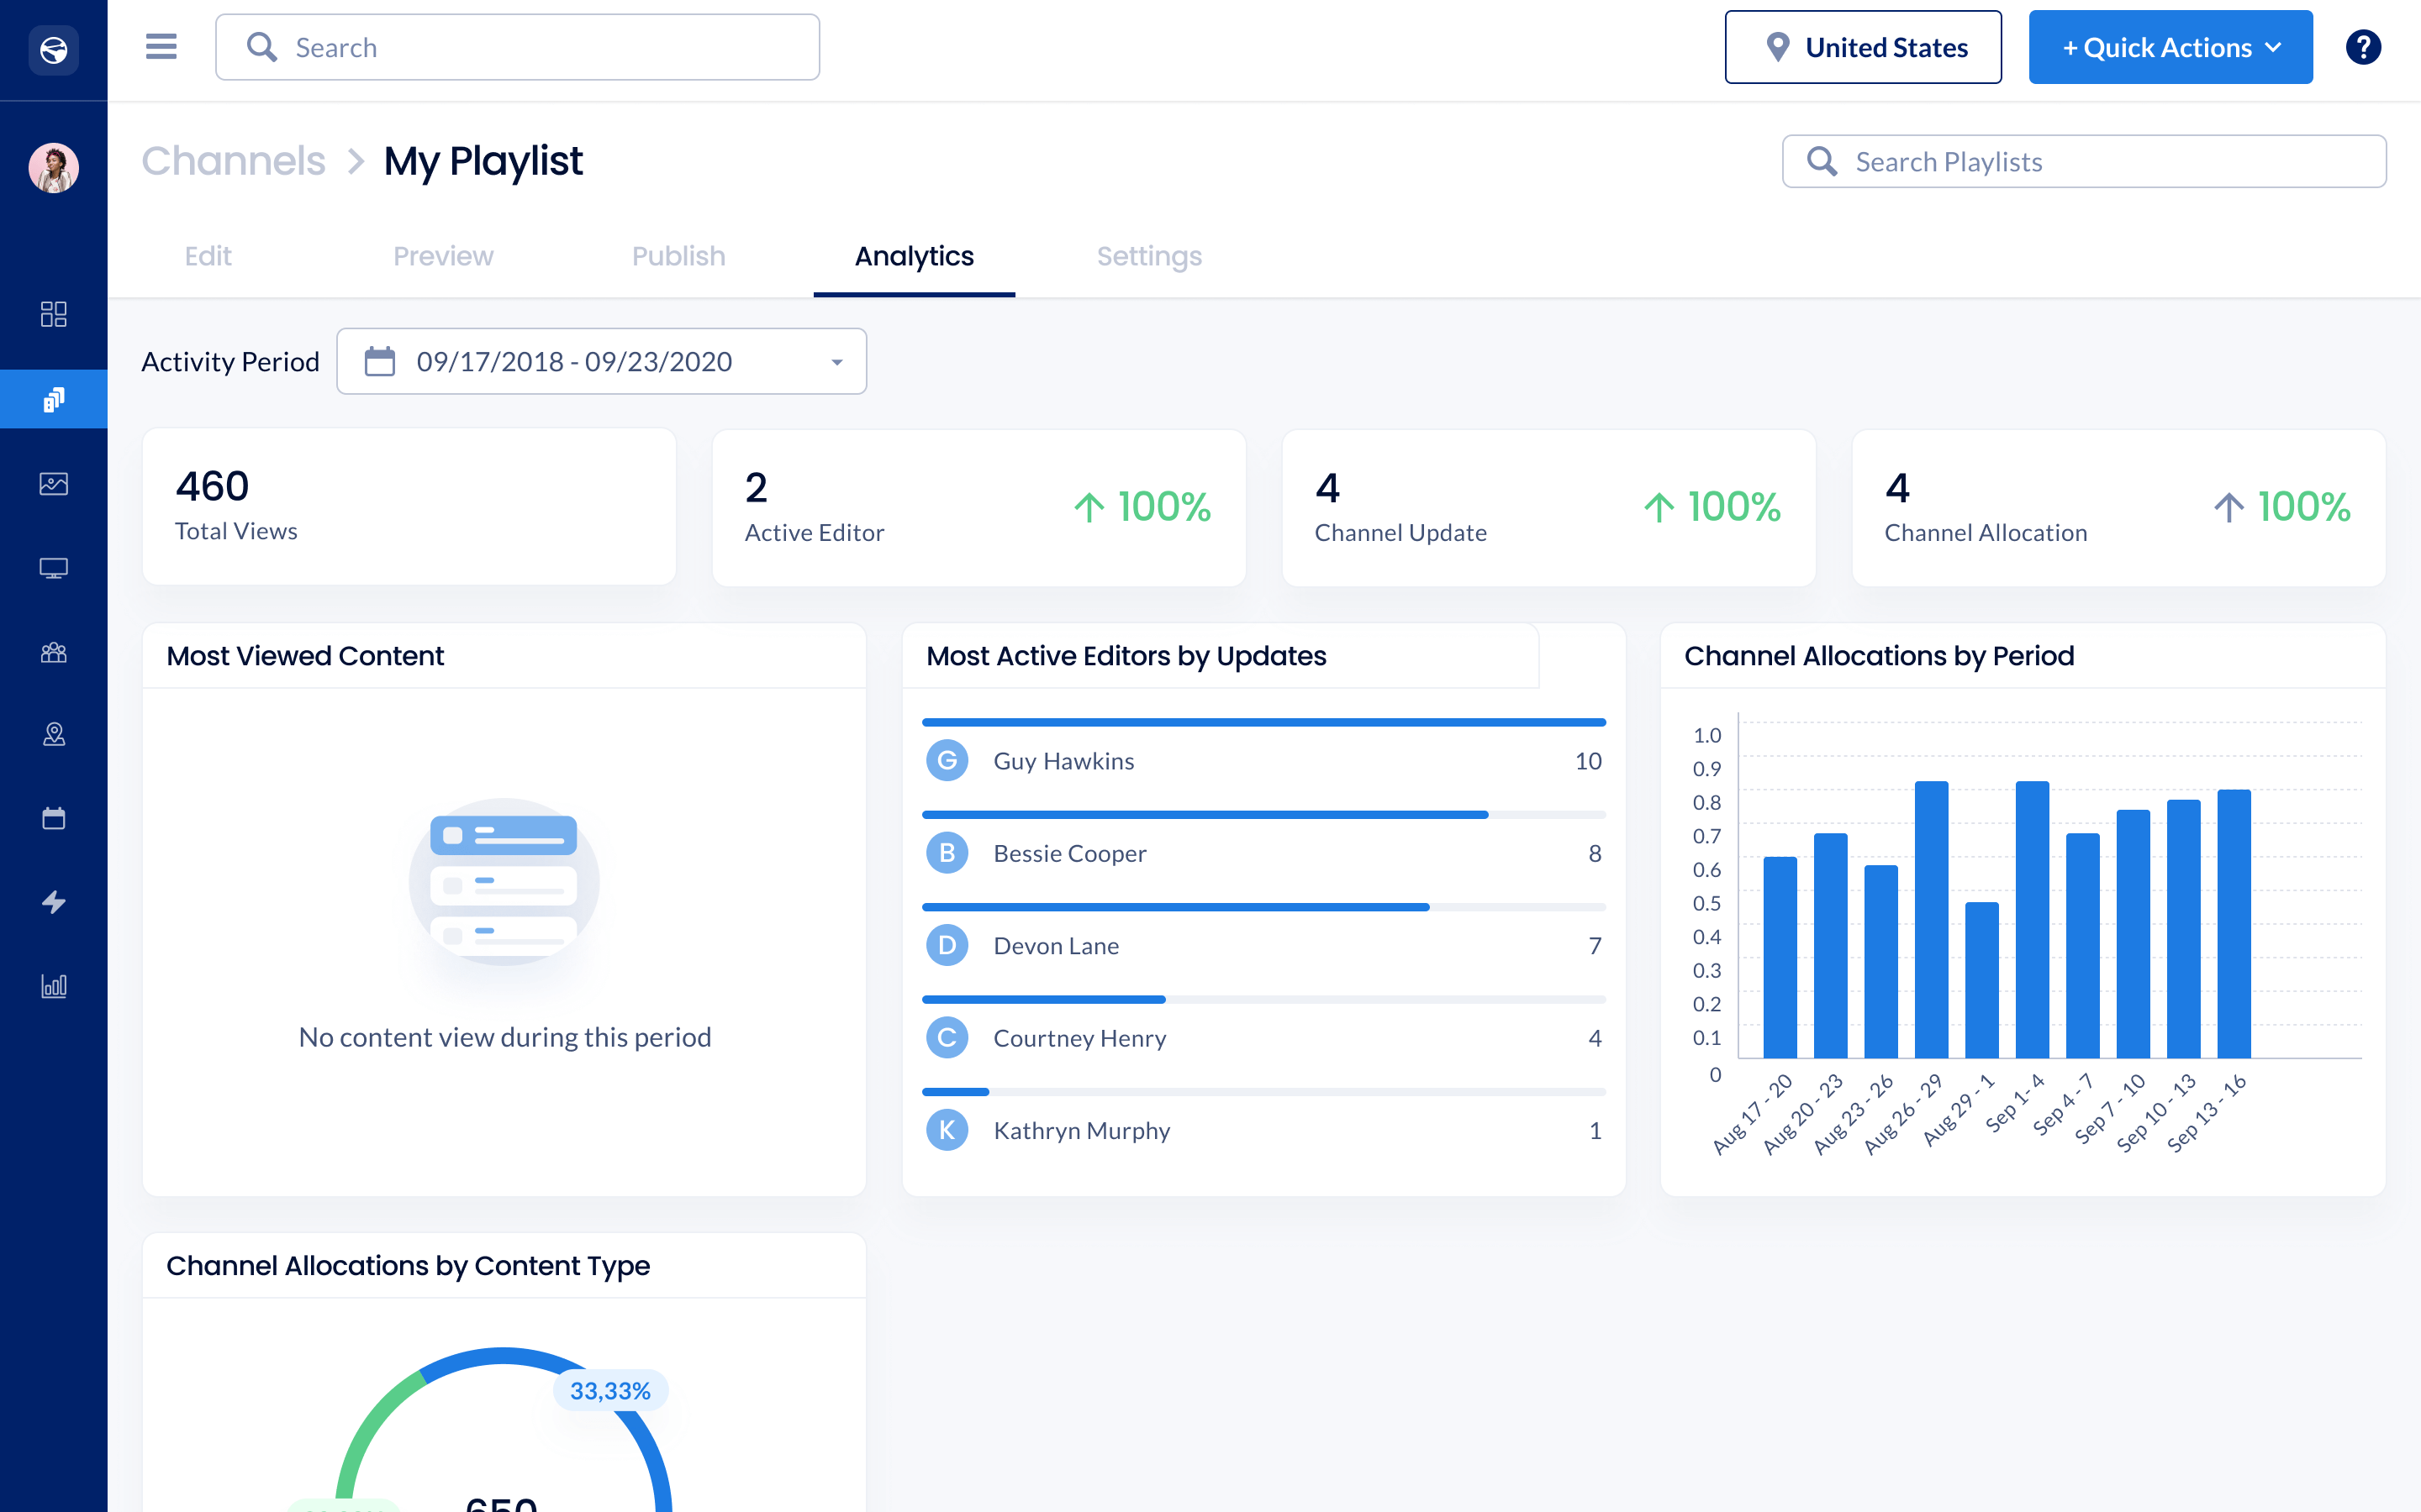Screen dimensions: 2421x1512
Task: Open the help question mark icon
Action: [x=2362, y=47]
